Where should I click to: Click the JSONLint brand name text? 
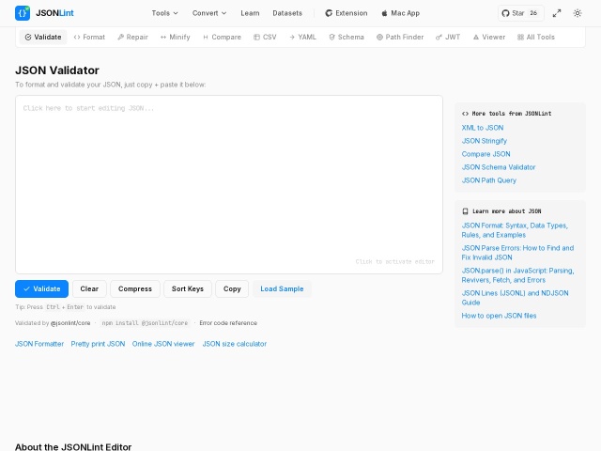(54, 13)
